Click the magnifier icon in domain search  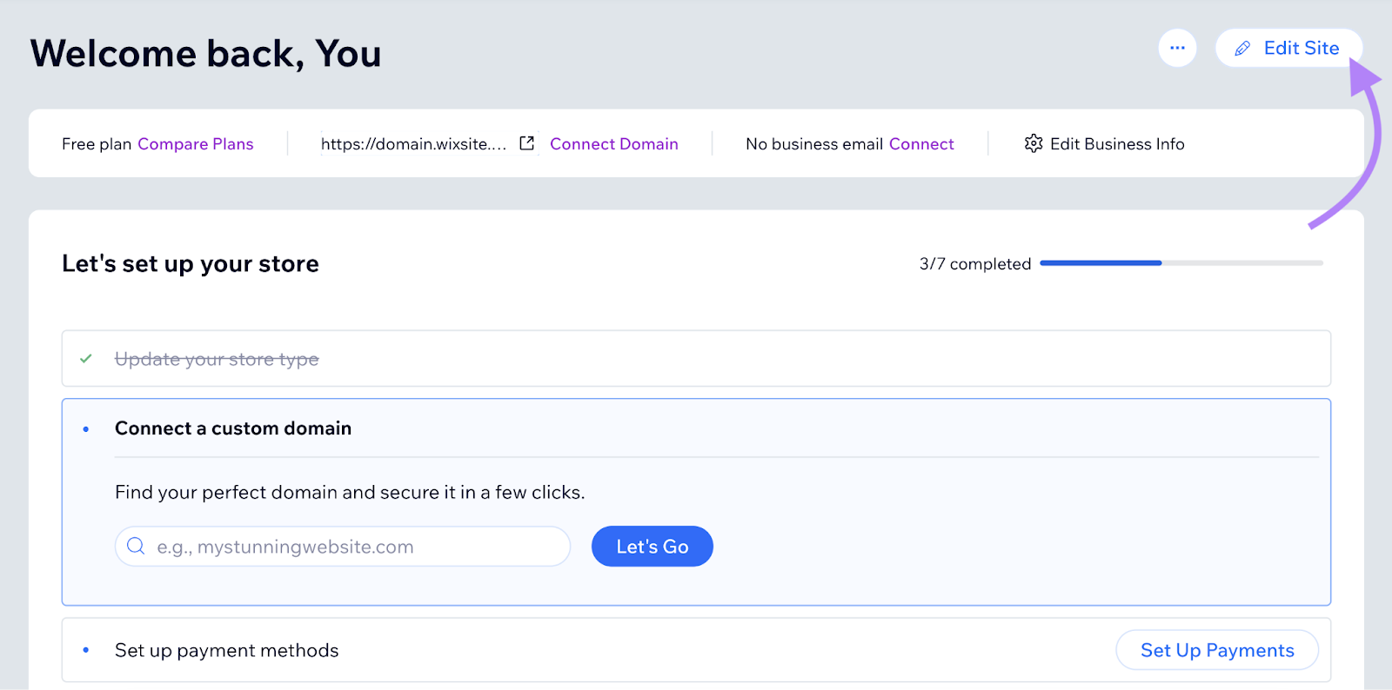tap(137, 546)
